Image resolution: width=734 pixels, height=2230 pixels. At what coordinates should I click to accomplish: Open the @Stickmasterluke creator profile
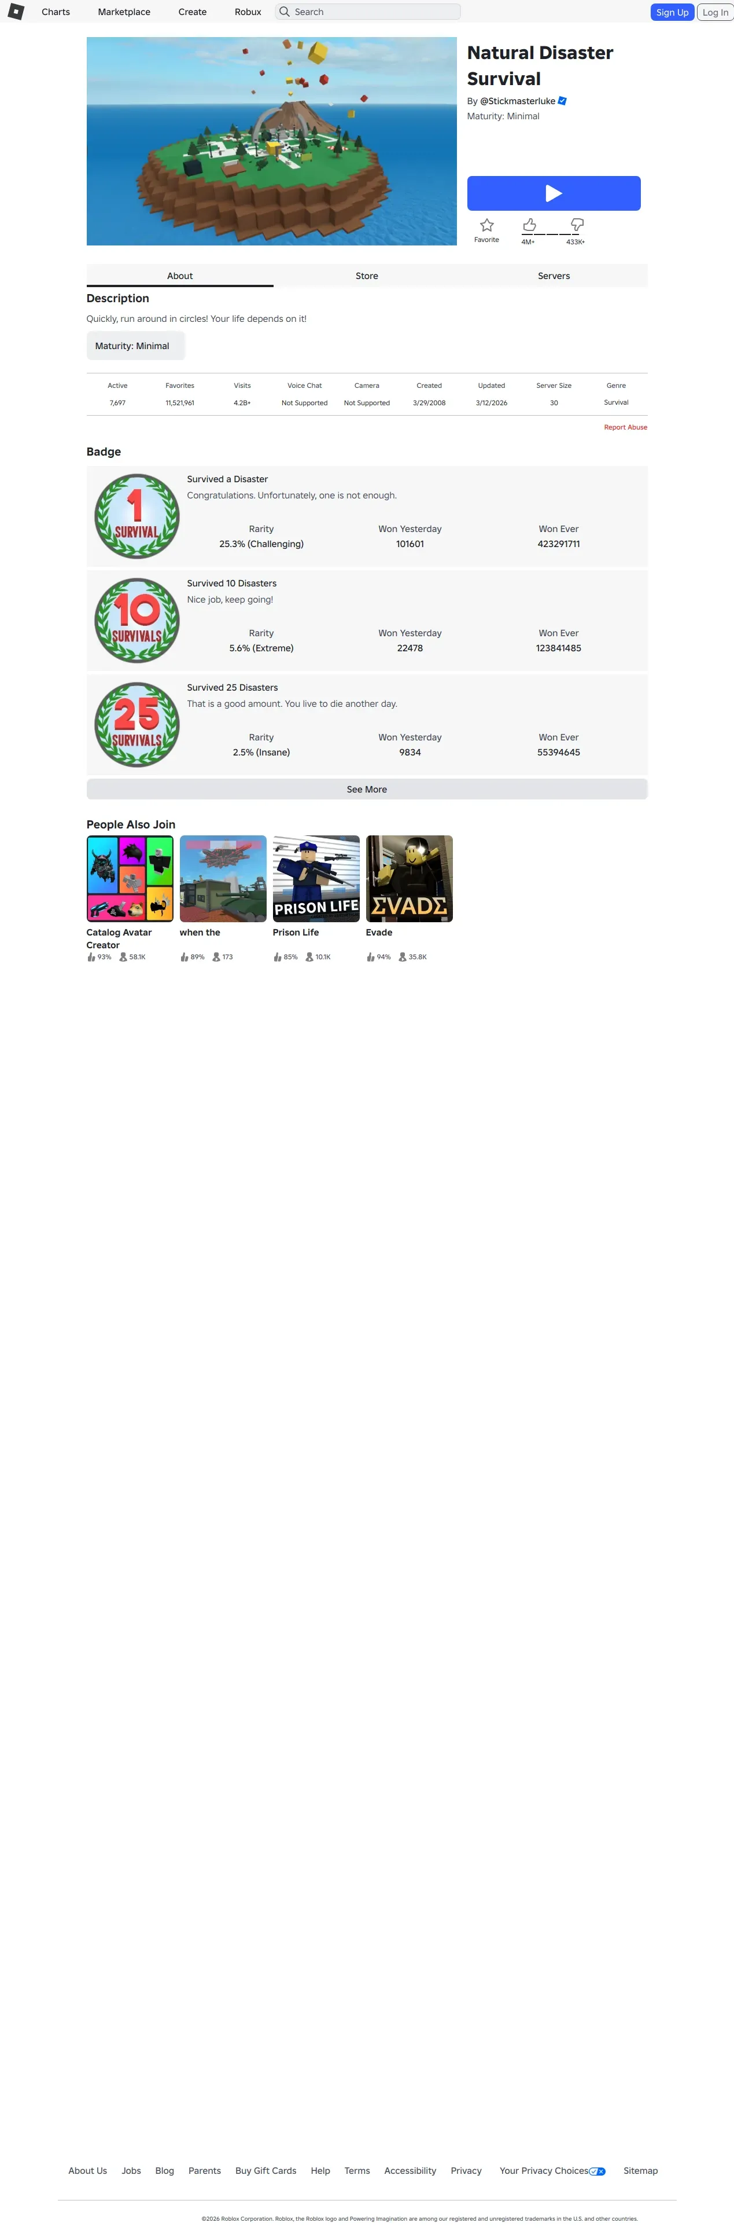[517, 101]
